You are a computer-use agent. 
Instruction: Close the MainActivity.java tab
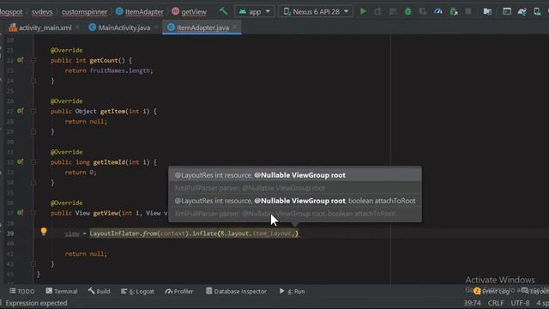point(156,27)
